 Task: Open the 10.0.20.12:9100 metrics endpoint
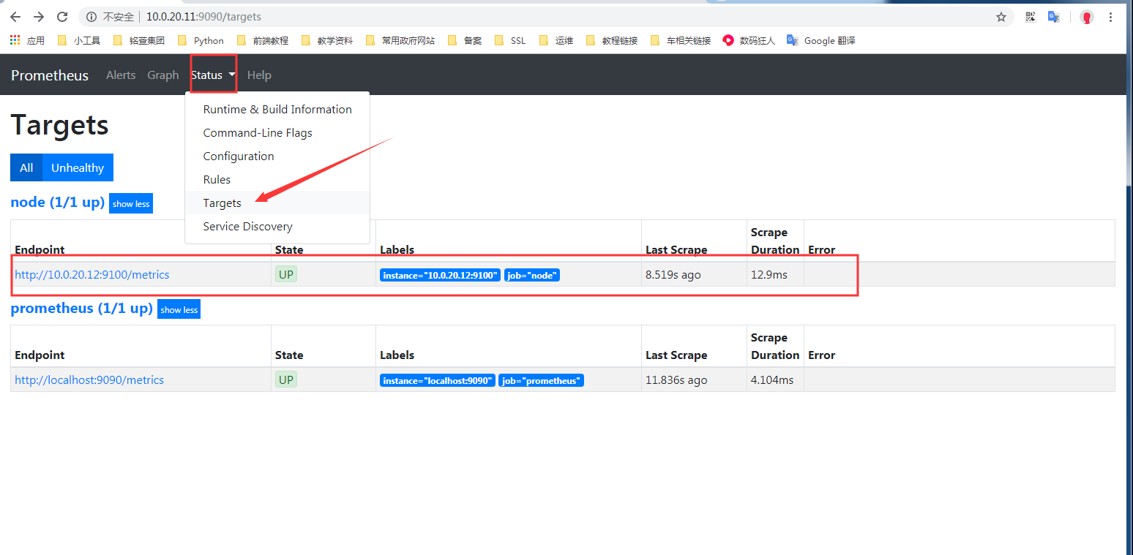tap(92, 275)
